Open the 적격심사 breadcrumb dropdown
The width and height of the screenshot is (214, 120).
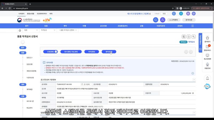(48, 30)
